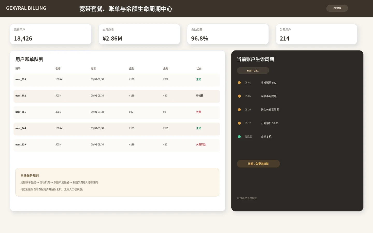Open the 活跃用户 stat card
The image size is (373, 233).
(x=51, y=34)
